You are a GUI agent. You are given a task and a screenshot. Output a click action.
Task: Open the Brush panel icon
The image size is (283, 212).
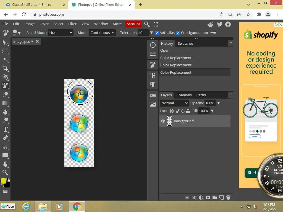click(x=153, y=65)
